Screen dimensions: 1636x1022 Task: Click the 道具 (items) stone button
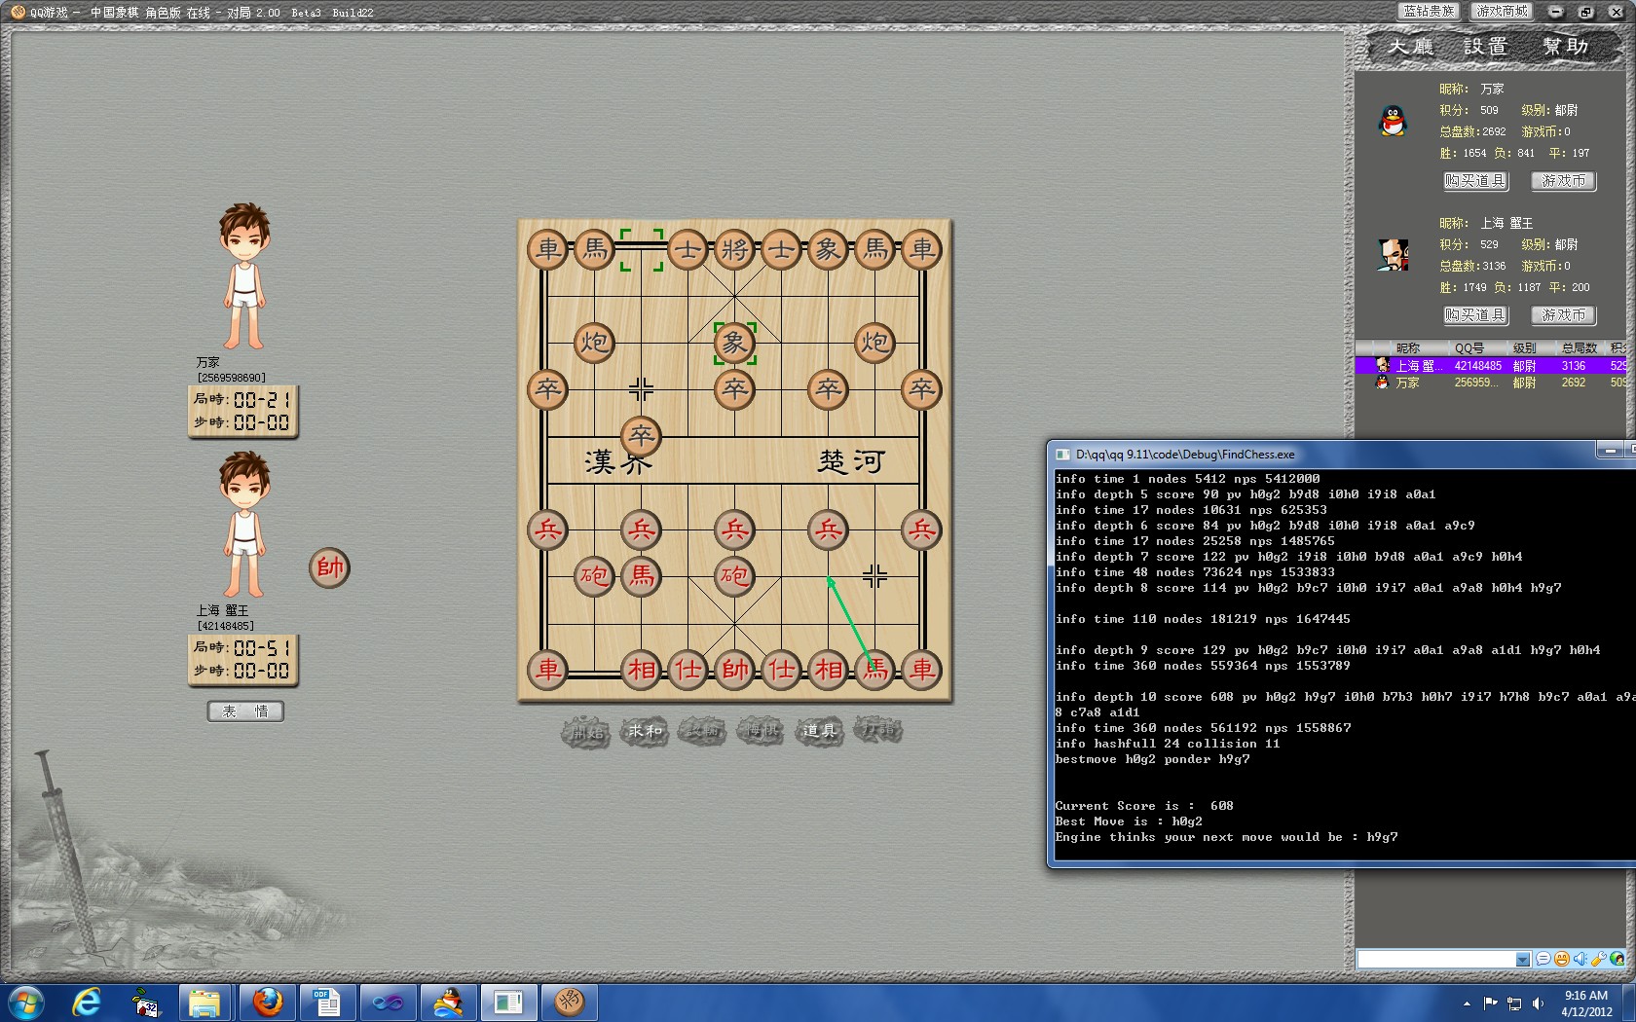point(819,731)
